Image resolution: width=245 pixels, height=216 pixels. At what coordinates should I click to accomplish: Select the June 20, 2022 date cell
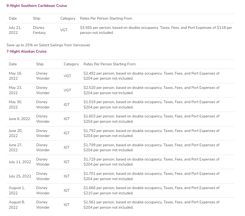pyautogui.click(x=16, y=133)
